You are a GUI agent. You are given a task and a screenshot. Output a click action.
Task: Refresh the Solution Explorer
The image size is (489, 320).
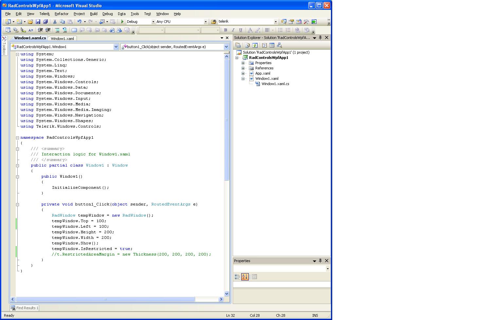[x=255, y=45]
